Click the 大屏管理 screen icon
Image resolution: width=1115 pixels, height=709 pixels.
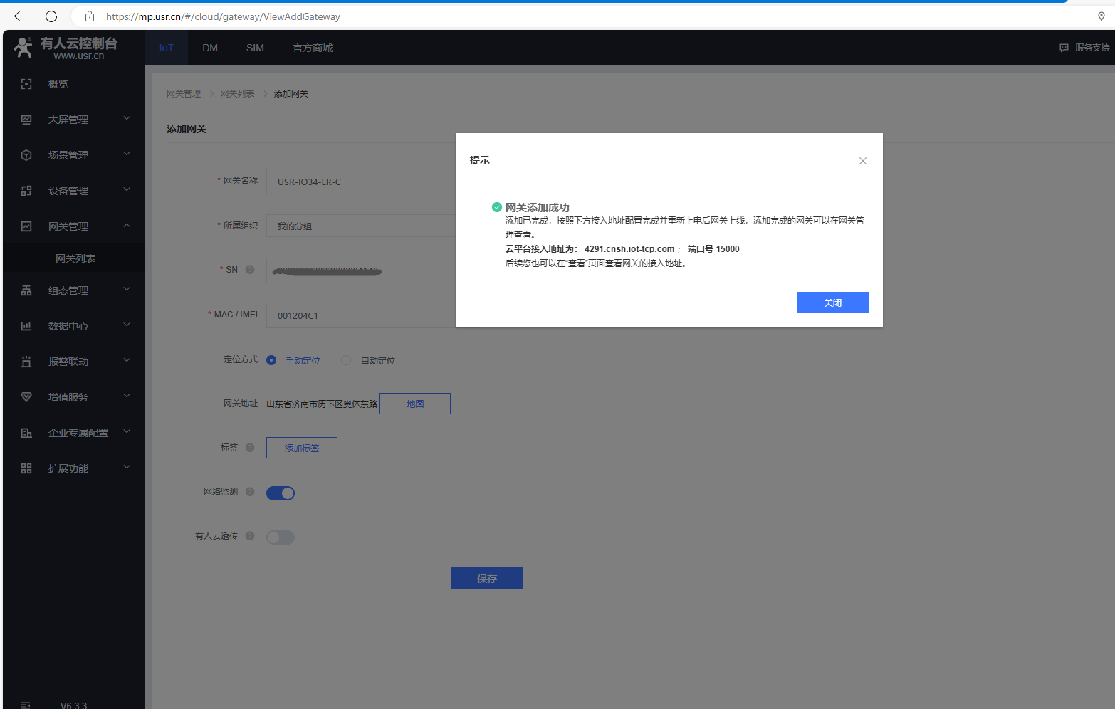click(x=26, y=120)
